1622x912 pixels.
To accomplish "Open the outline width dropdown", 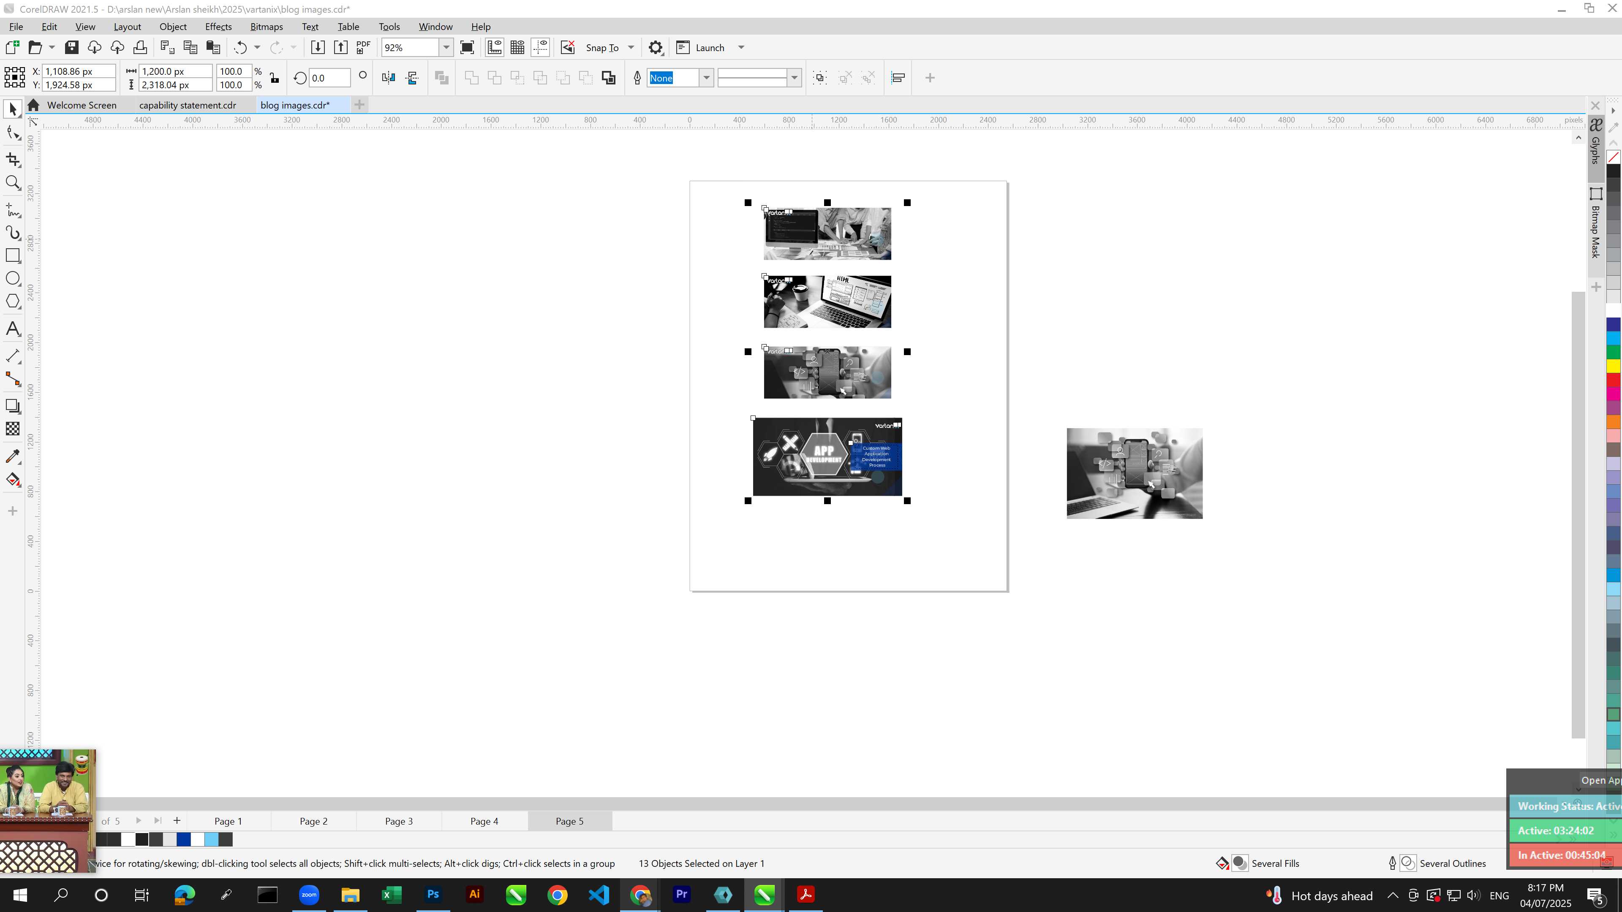I will point(707,78).
